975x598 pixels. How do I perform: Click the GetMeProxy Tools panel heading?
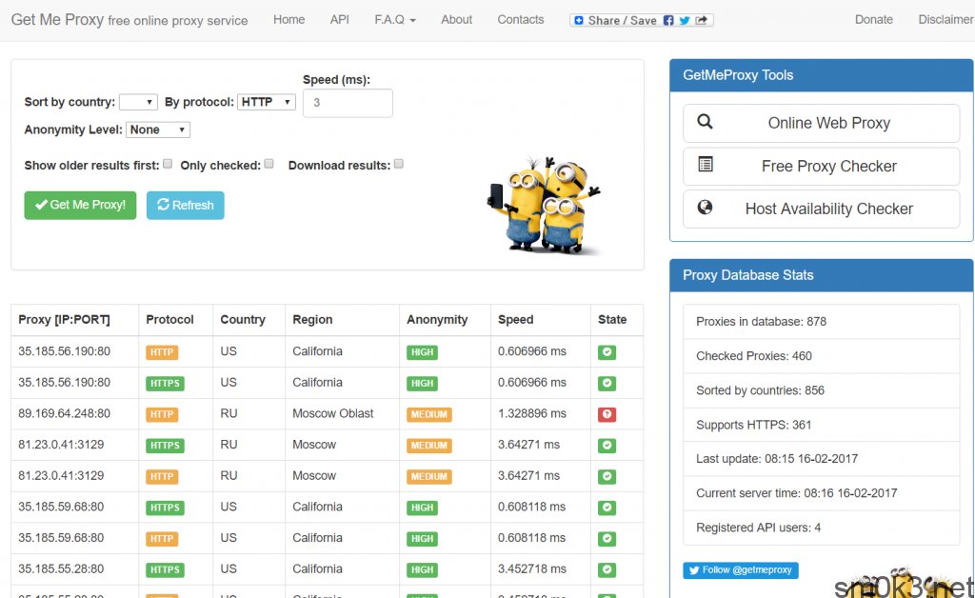(822, 75)
